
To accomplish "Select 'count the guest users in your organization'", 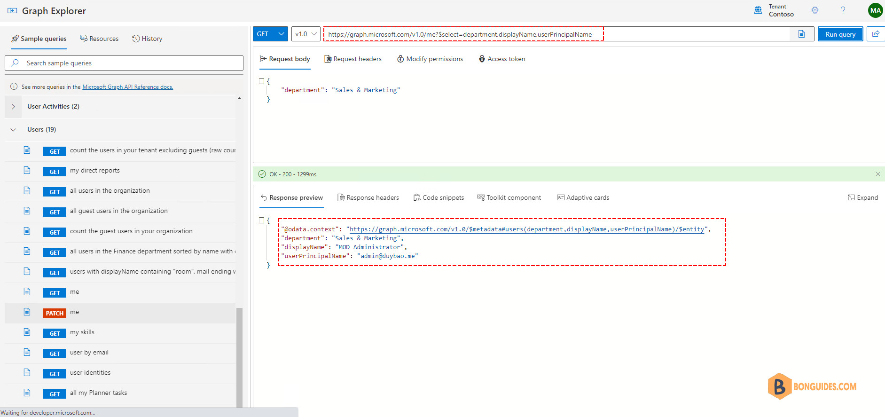I will [131, 231].
